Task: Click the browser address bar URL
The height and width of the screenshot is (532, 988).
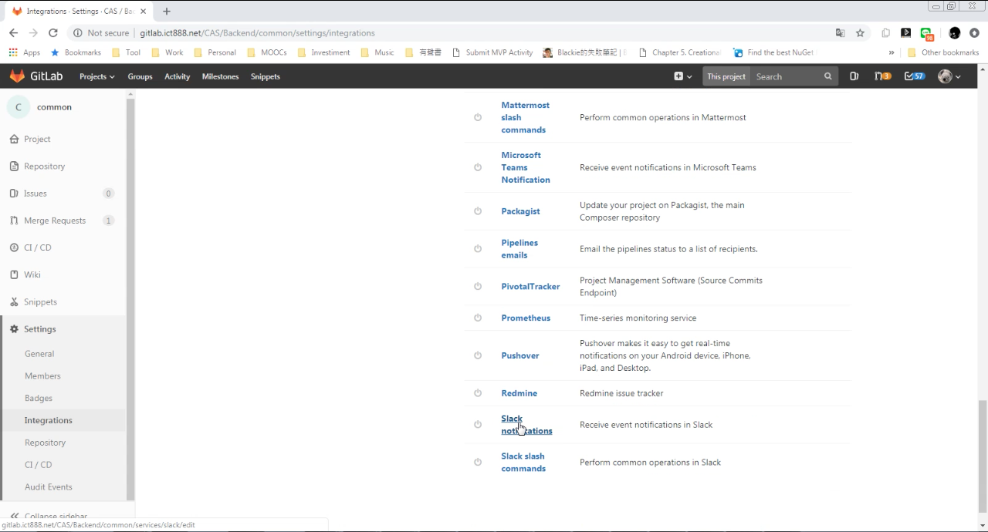Action: point(257,33)
